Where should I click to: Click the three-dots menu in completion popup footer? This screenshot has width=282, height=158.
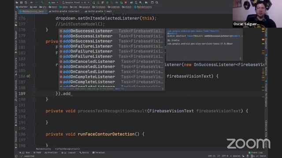click(163, 89)
